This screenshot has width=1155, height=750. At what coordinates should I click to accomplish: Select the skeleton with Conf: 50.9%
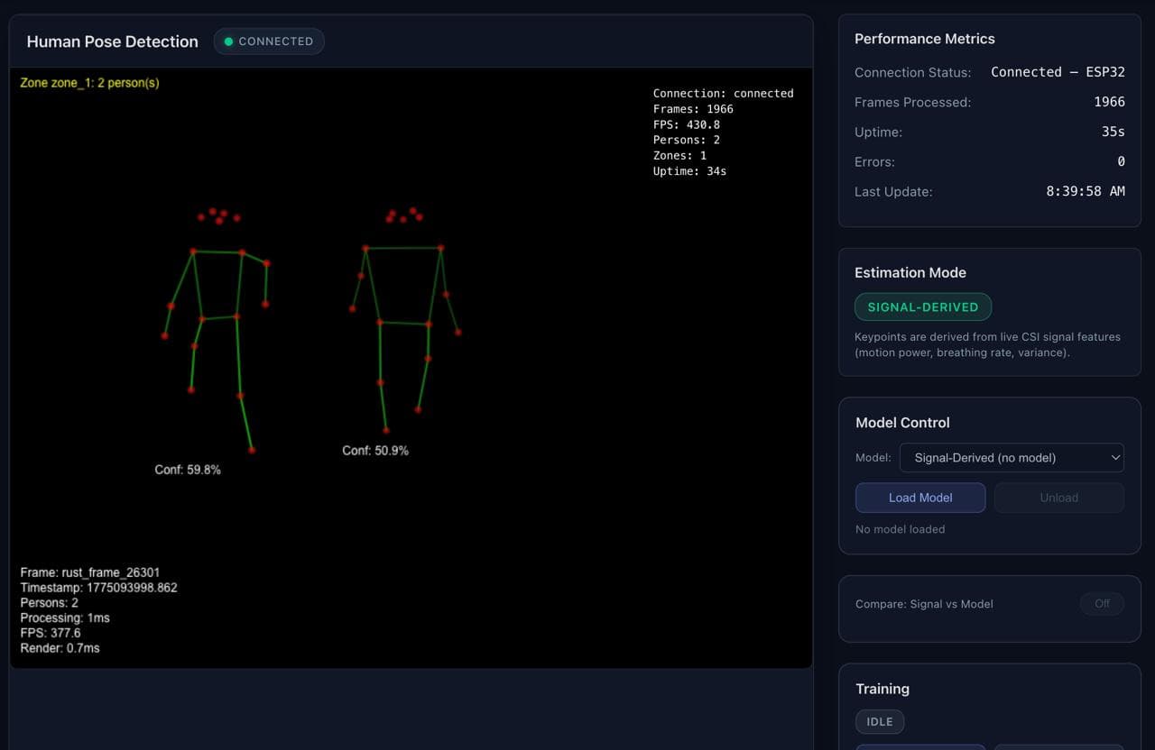tap(405, 321)
